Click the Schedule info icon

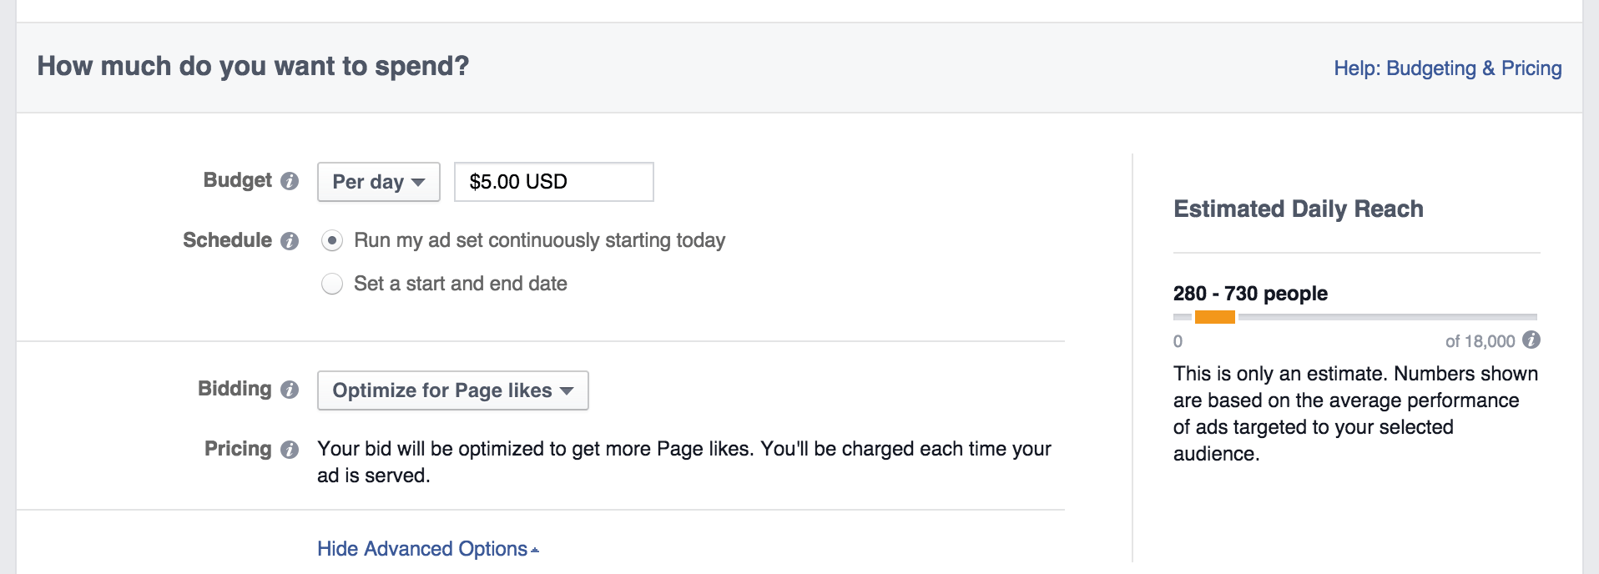click(x=290, y=241)
